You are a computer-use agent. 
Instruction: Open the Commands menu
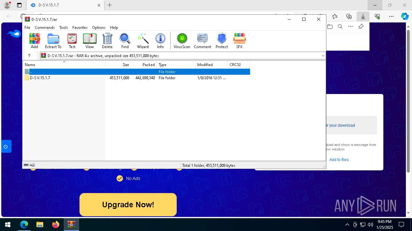click(45, 28)
